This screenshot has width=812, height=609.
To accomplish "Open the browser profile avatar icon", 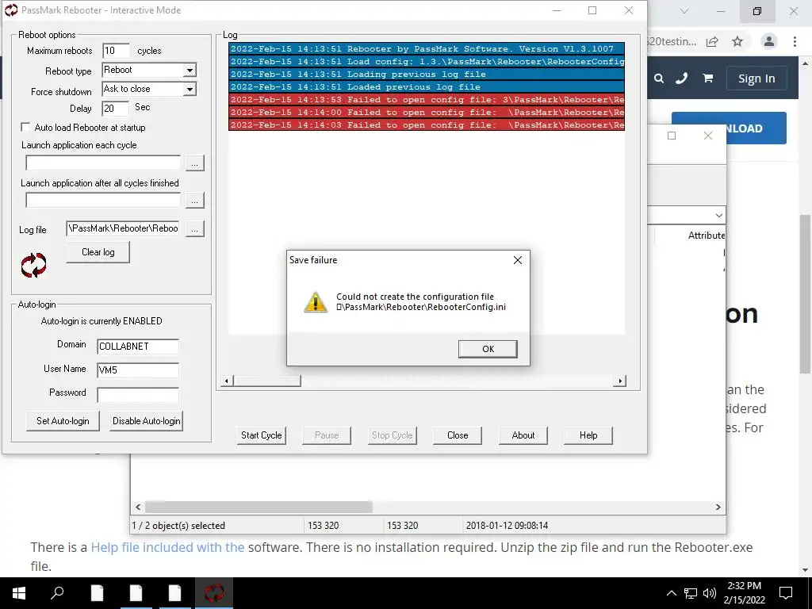I will pyautogui.click(x=769, y=41).
